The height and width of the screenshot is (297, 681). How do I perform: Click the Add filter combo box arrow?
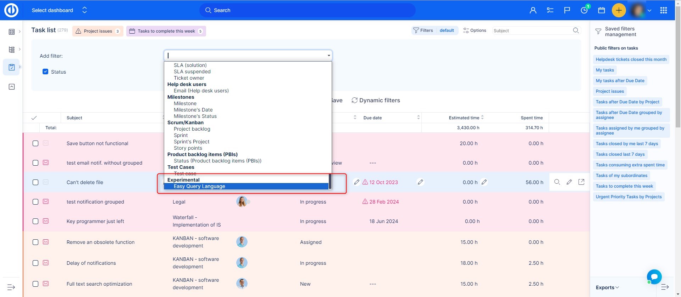[x=329, y=56]
